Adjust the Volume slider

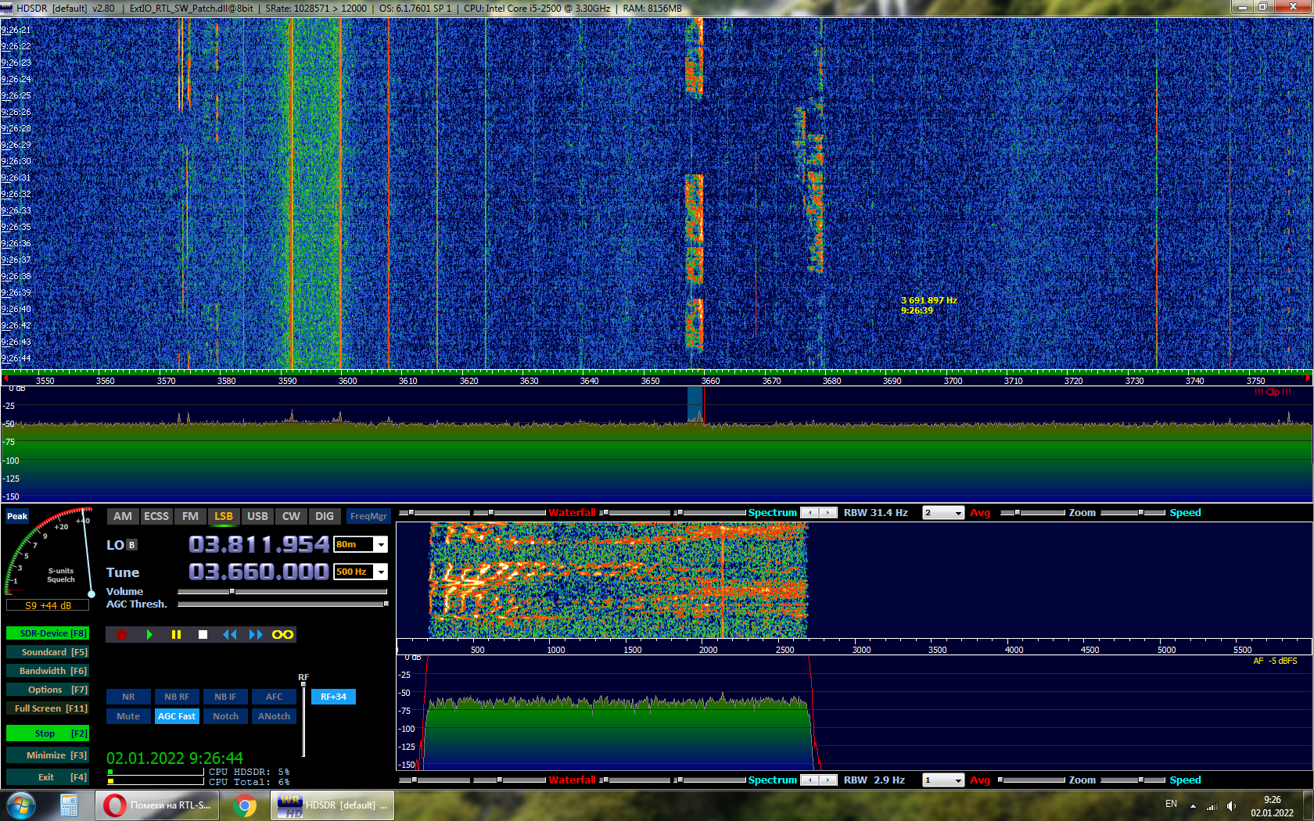click(232, 592)
